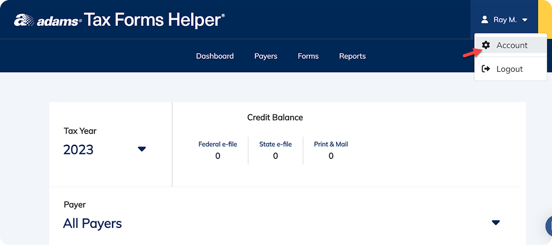The width and height of the screenshot is (552, 245).
Task: Click the Logout arrow icon
Action: pos(486,68)
